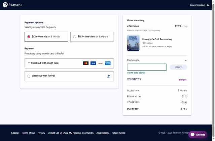Click the Pearson+ logo
Screen dimensions: 215x141
pyautogui.click(x=12, y=5)
